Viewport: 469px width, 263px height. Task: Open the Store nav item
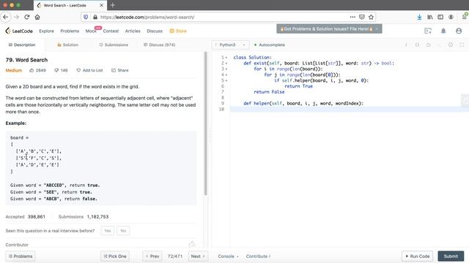pyautogui.click(x=178, y=31)
